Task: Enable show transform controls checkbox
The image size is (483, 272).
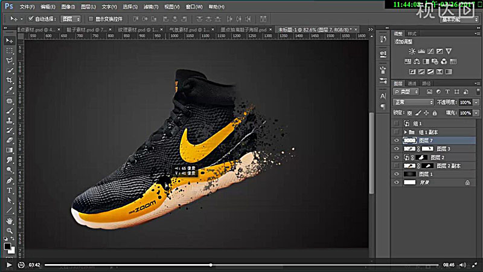Action: pyautogui.click(x=91, y=19)
